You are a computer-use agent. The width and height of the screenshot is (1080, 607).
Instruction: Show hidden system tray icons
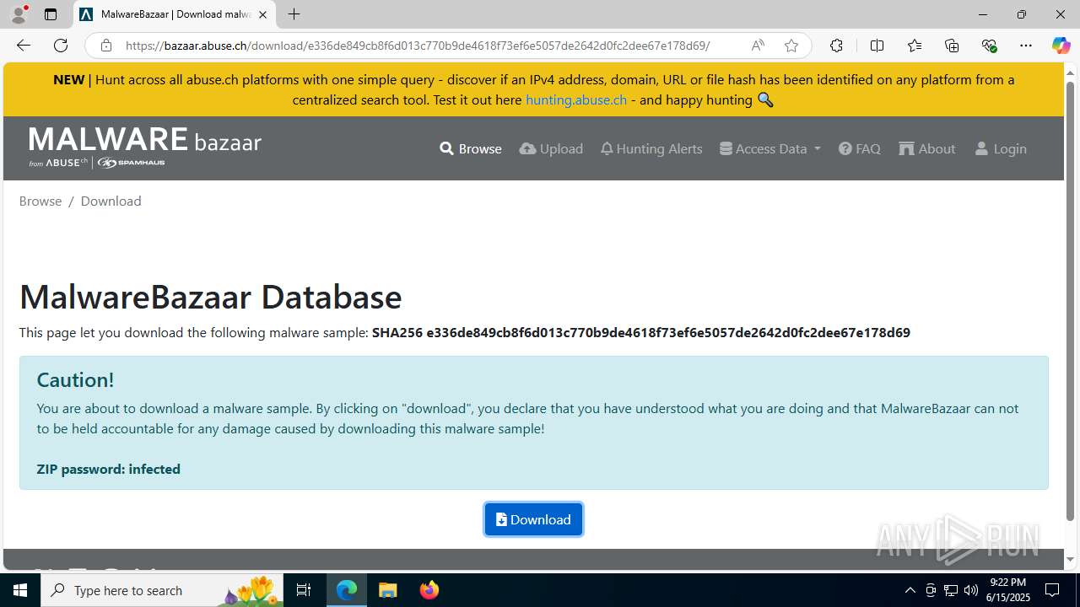point(910,590)
